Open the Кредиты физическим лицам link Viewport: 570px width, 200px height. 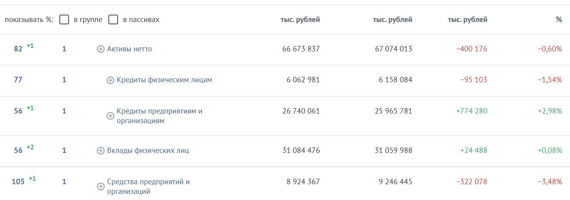coord(164,80)
